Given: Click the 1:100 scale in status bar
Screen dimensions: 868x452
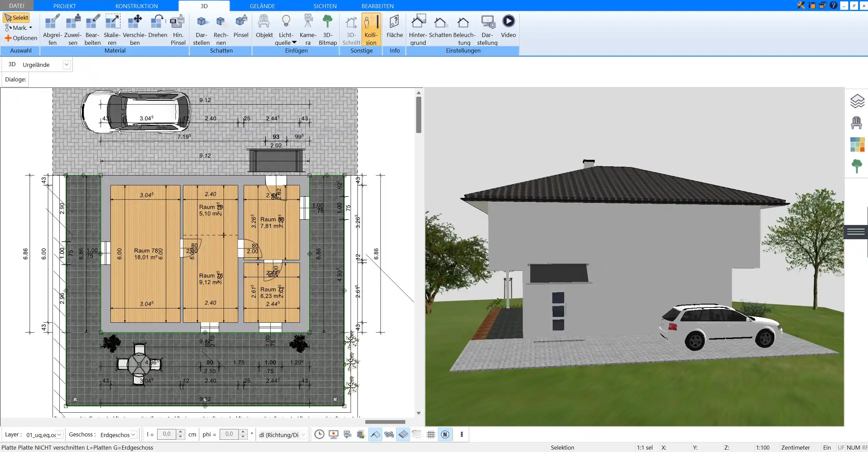Looking at the screenshot, I should [x=762, y=448].
